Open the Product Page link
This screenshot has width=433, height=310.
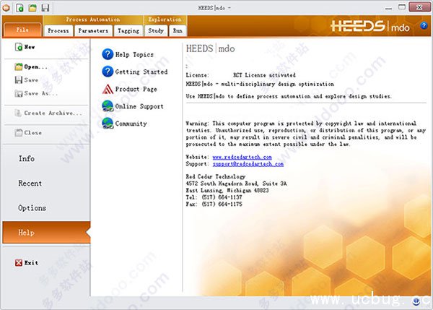[136, 89]
